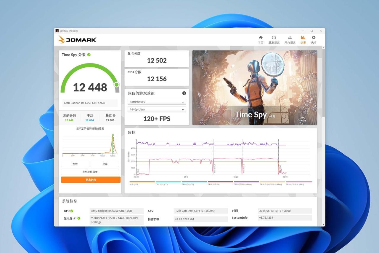
Task: Click the GPU name in the 系统信息 section
Action: point(116,211)
